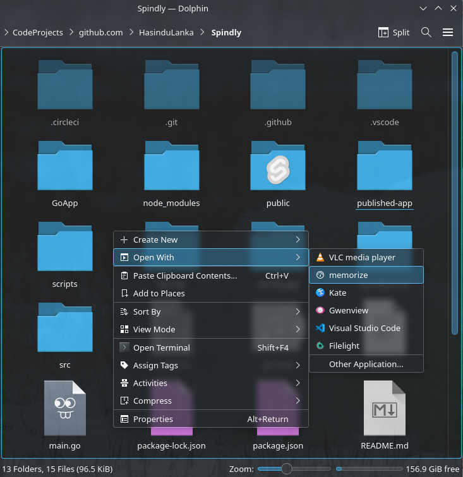Screen dimensions: 463x477
Task: Navigate to github.com in breadcrumb
Action: pos(101,32)
